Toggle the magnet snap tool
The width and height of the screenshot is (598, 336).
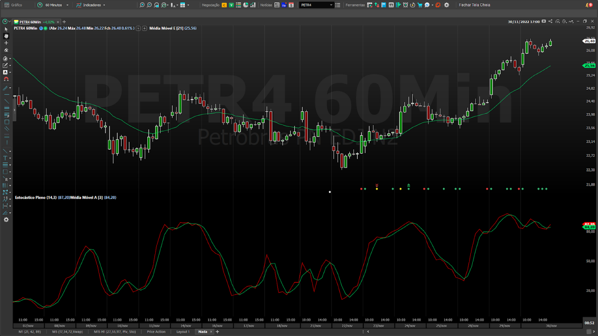(6, 79)
